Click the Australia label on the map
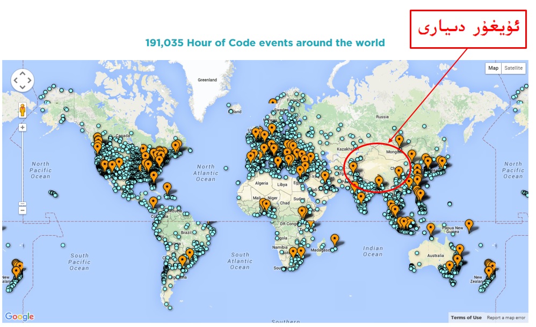Image resolution: width=536 pixels, height=327 pixels. [436, 255]
